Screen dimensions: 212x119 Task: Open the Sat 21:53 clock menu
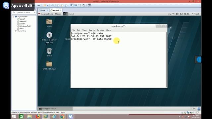tap(185, 14)
